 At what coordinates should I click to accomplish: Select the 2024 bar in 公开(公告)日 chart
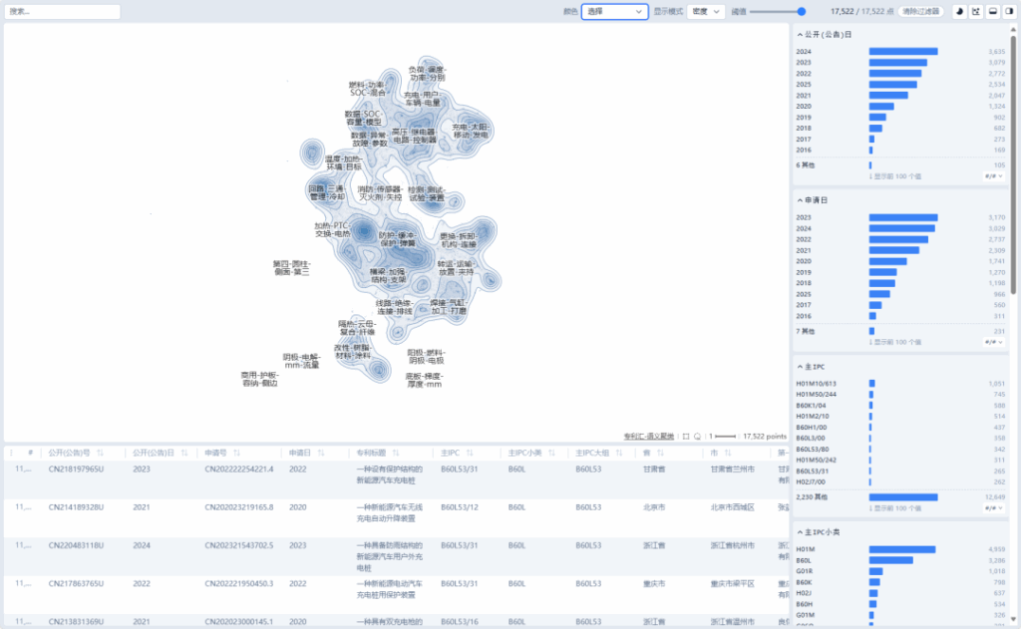[x=903, y=51]
